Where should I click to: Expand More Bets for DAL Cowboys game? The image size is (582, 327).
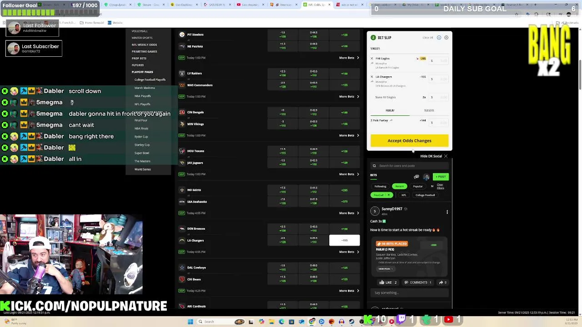(x=349, y=291)
